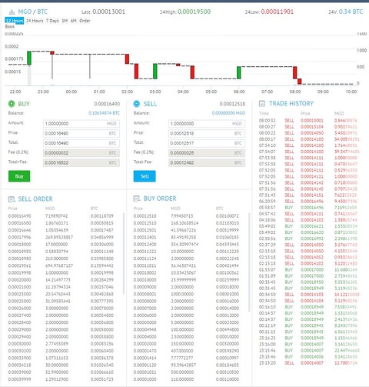The height and width of the screenshot is (387, 369).
Task: Switch chart to 7 Days
Action: (52, 21)
